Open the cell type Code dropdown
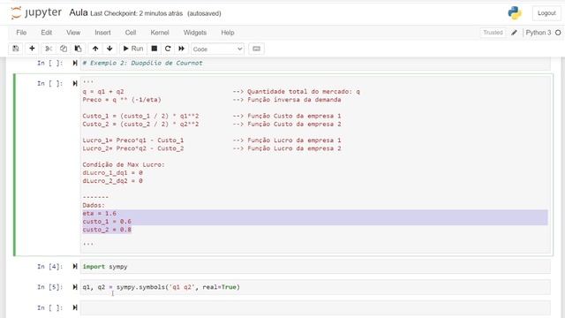The image size is (565, 318). 217,49
